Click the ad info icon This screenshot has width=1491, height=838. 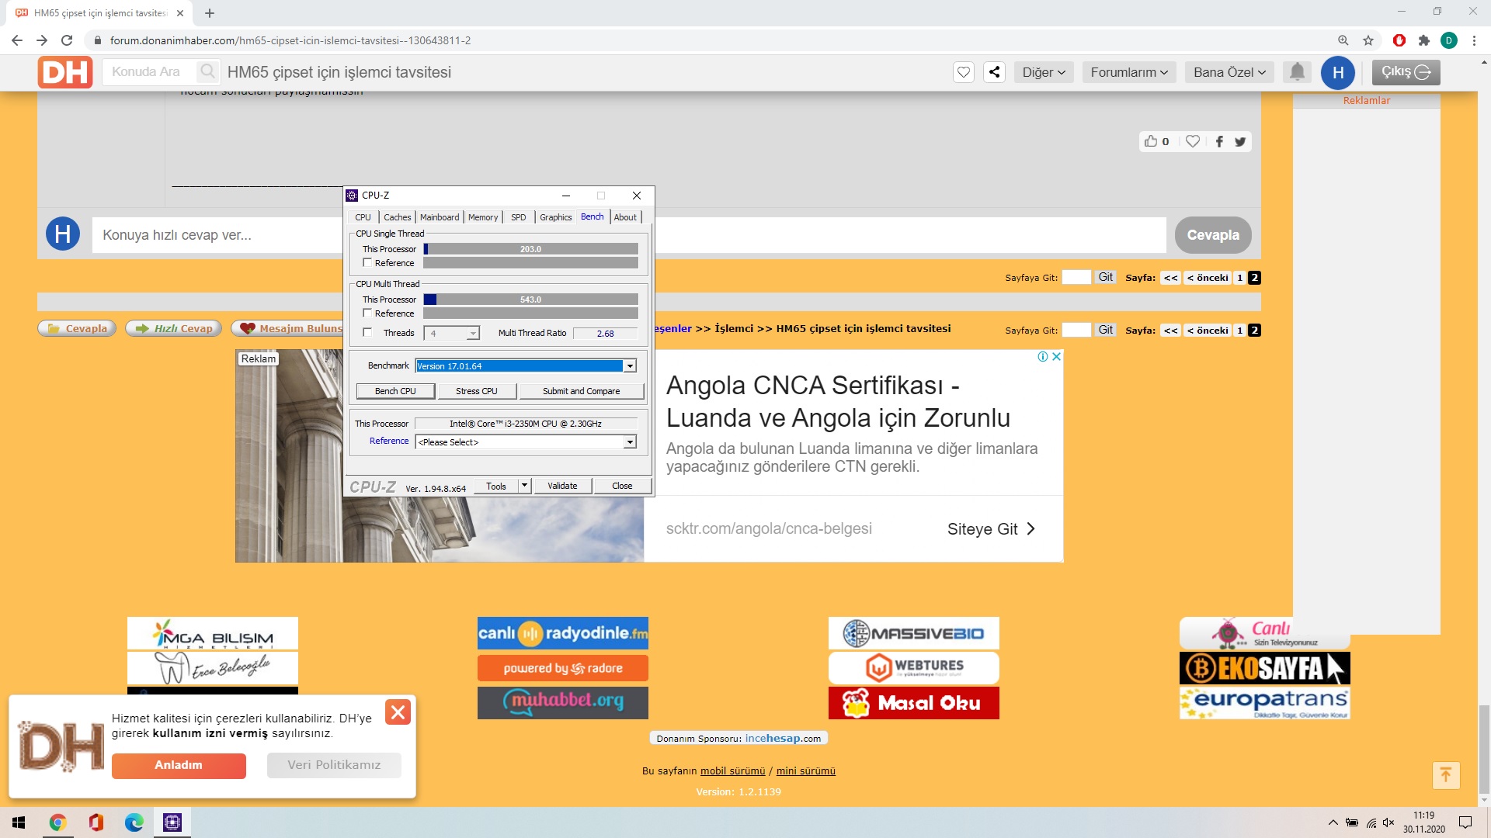coord(1043,357)
